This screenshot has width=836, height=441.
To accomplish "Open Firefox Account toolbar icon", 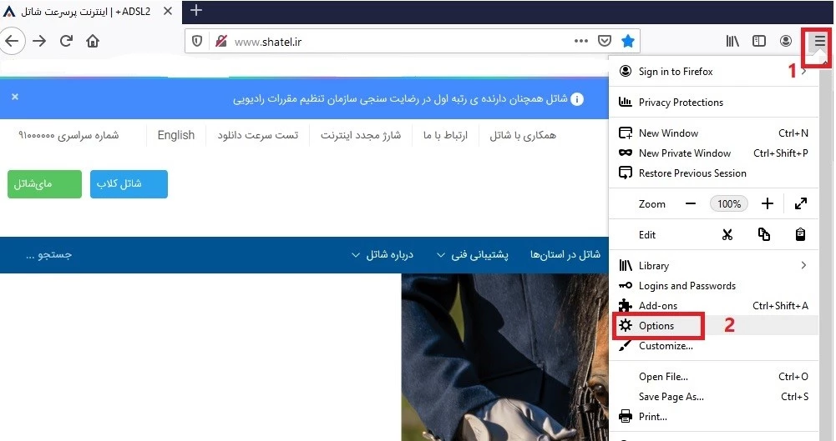I will (786, 41).
